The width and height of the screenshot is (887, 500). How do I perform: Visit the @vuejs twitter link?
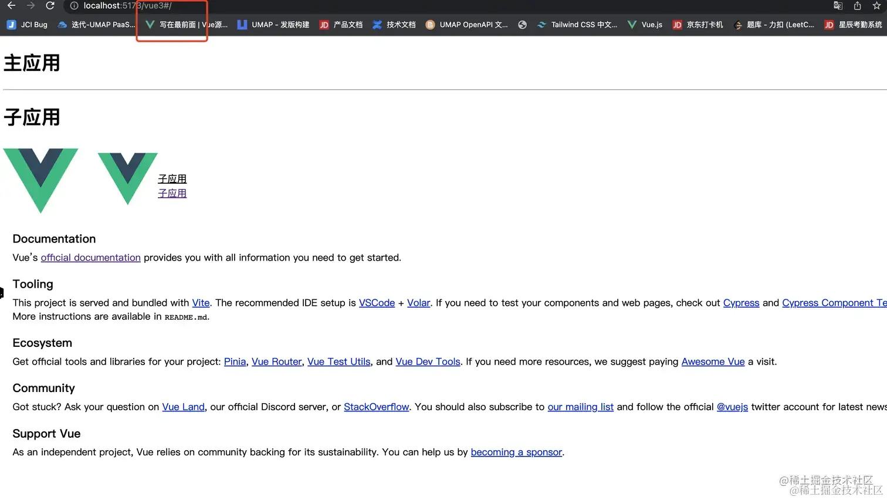pos(732,407)
